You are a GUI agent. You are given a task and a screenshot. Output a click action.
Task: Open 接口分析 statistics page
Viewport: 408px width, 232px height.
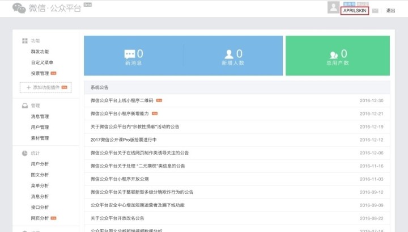40,207
